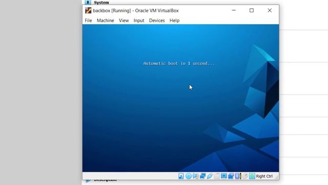Open the View menu
Screen dimensions: 328x185
click(124, 21)
